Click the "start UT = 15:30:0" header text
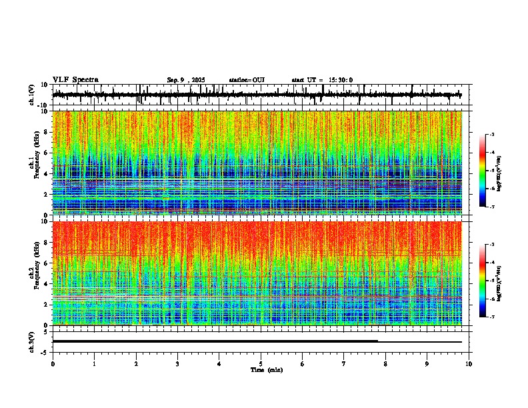 tap(322, 80)
